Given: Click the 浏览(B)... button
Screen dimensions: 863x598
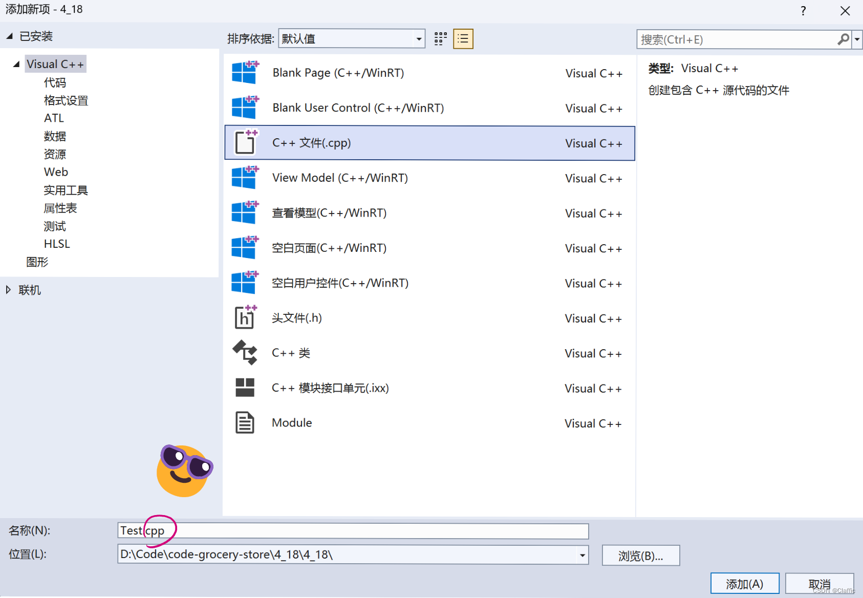Looking at the screenshot, I should [x=641, y=556].
